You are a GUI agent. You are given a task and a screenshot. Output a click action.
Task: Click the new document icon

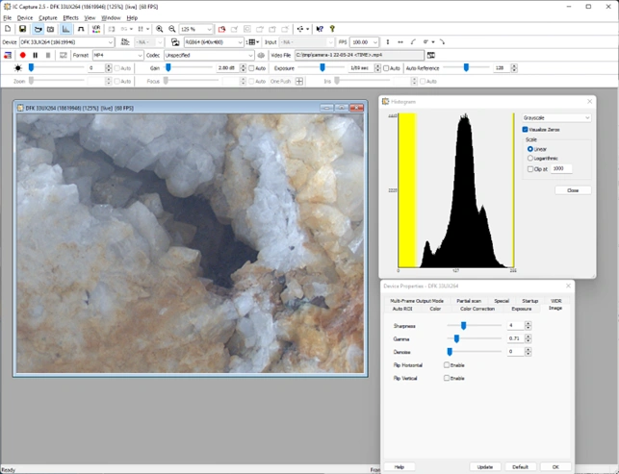9,30
